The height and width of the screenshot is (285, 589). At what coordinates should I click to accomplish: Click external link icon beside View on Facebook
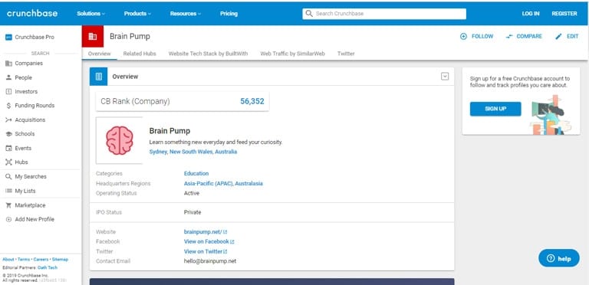tap(232, 242)
